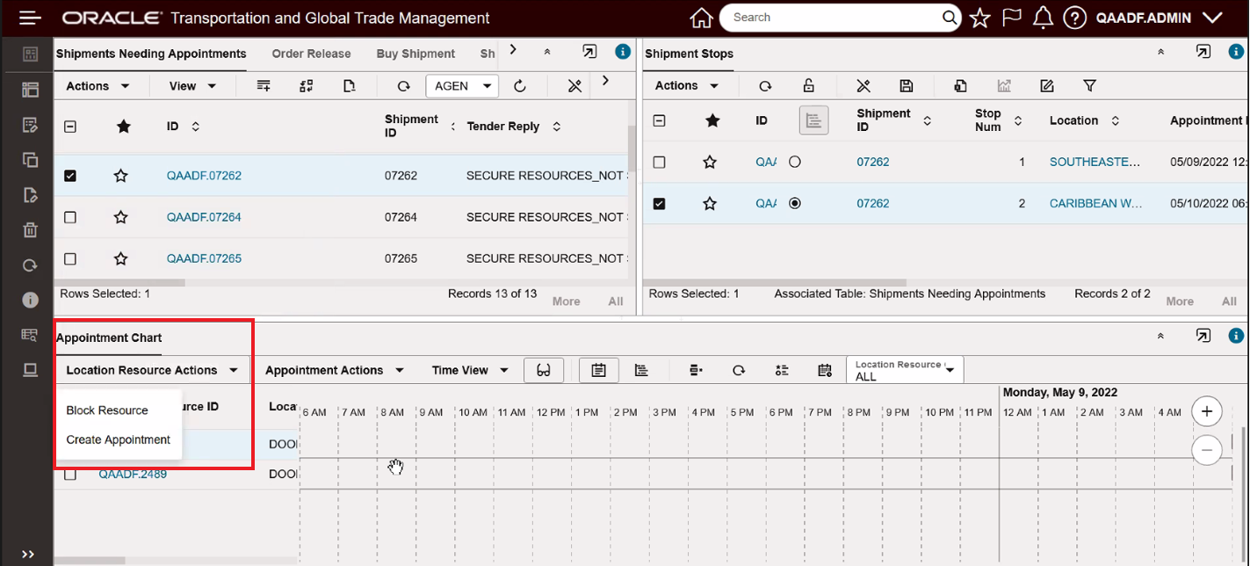Open the spectacles view icon in Appointment Chart toolbar
The height and width of the screenshot is (566, 1250).
click(x=544, y=370)
